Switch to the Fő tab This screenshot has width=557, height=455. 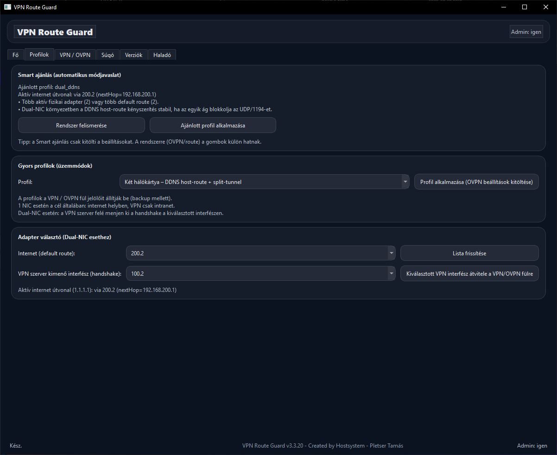click(15, 55)
